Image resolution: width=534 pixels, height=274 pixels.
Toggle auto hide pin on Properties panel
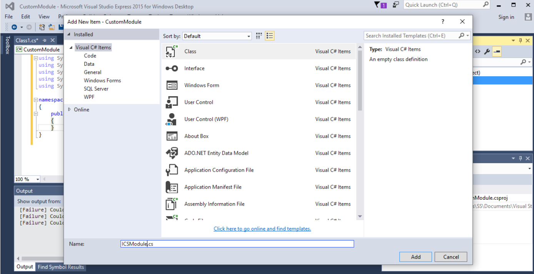pyautogui.click(x=521, y=158)
